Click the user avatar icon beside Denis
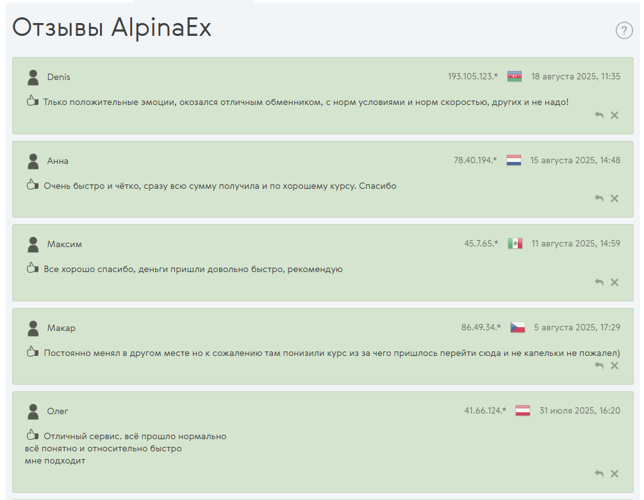This screenshot has width=644, height=500. coord(33,77)
